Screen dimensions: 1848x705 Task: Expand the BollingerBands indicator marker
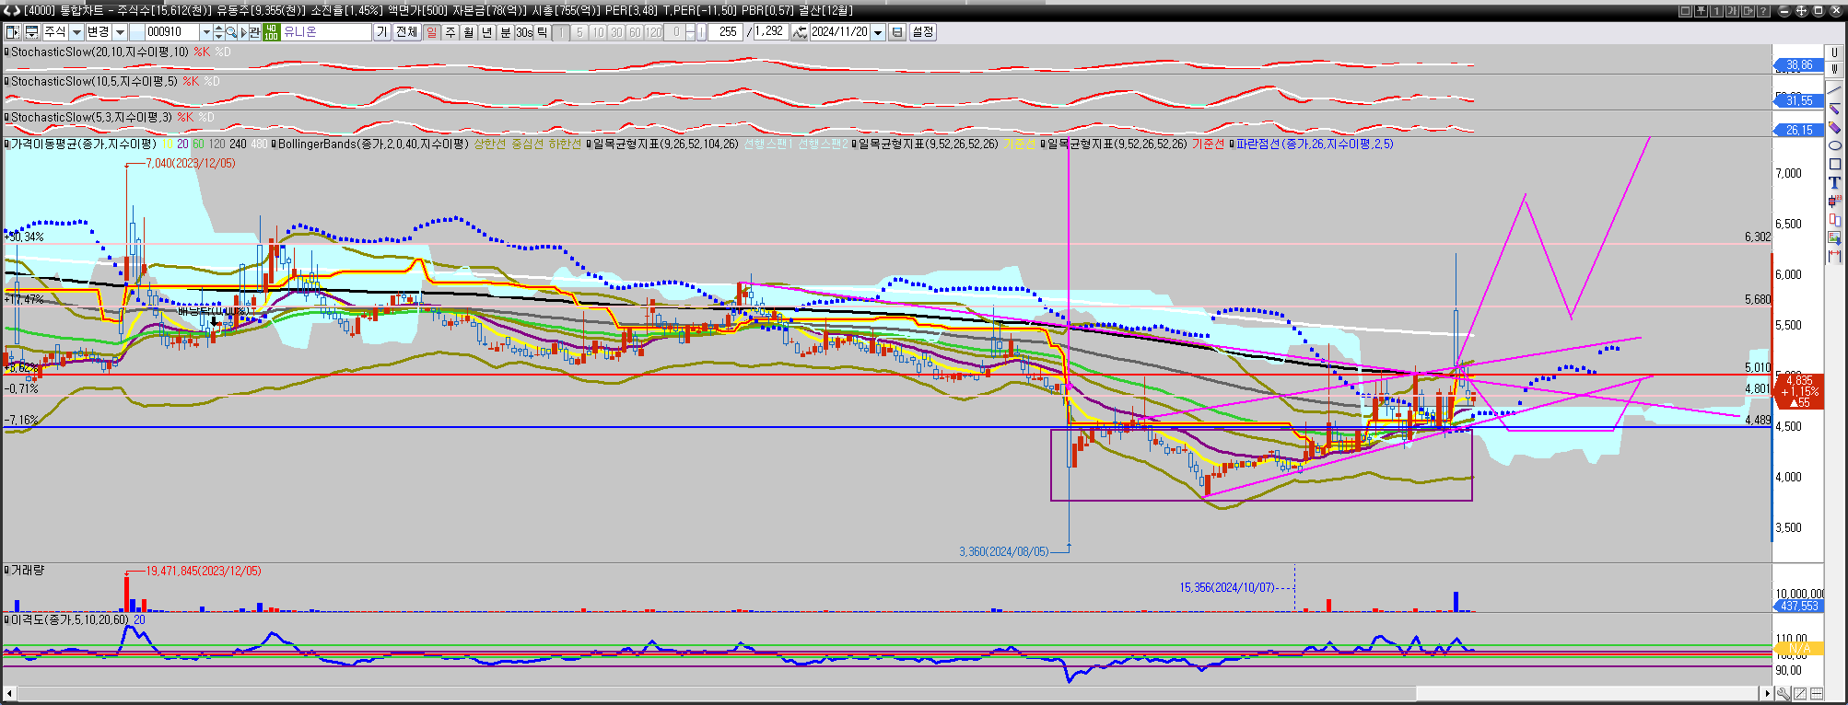tap(274, 144)
